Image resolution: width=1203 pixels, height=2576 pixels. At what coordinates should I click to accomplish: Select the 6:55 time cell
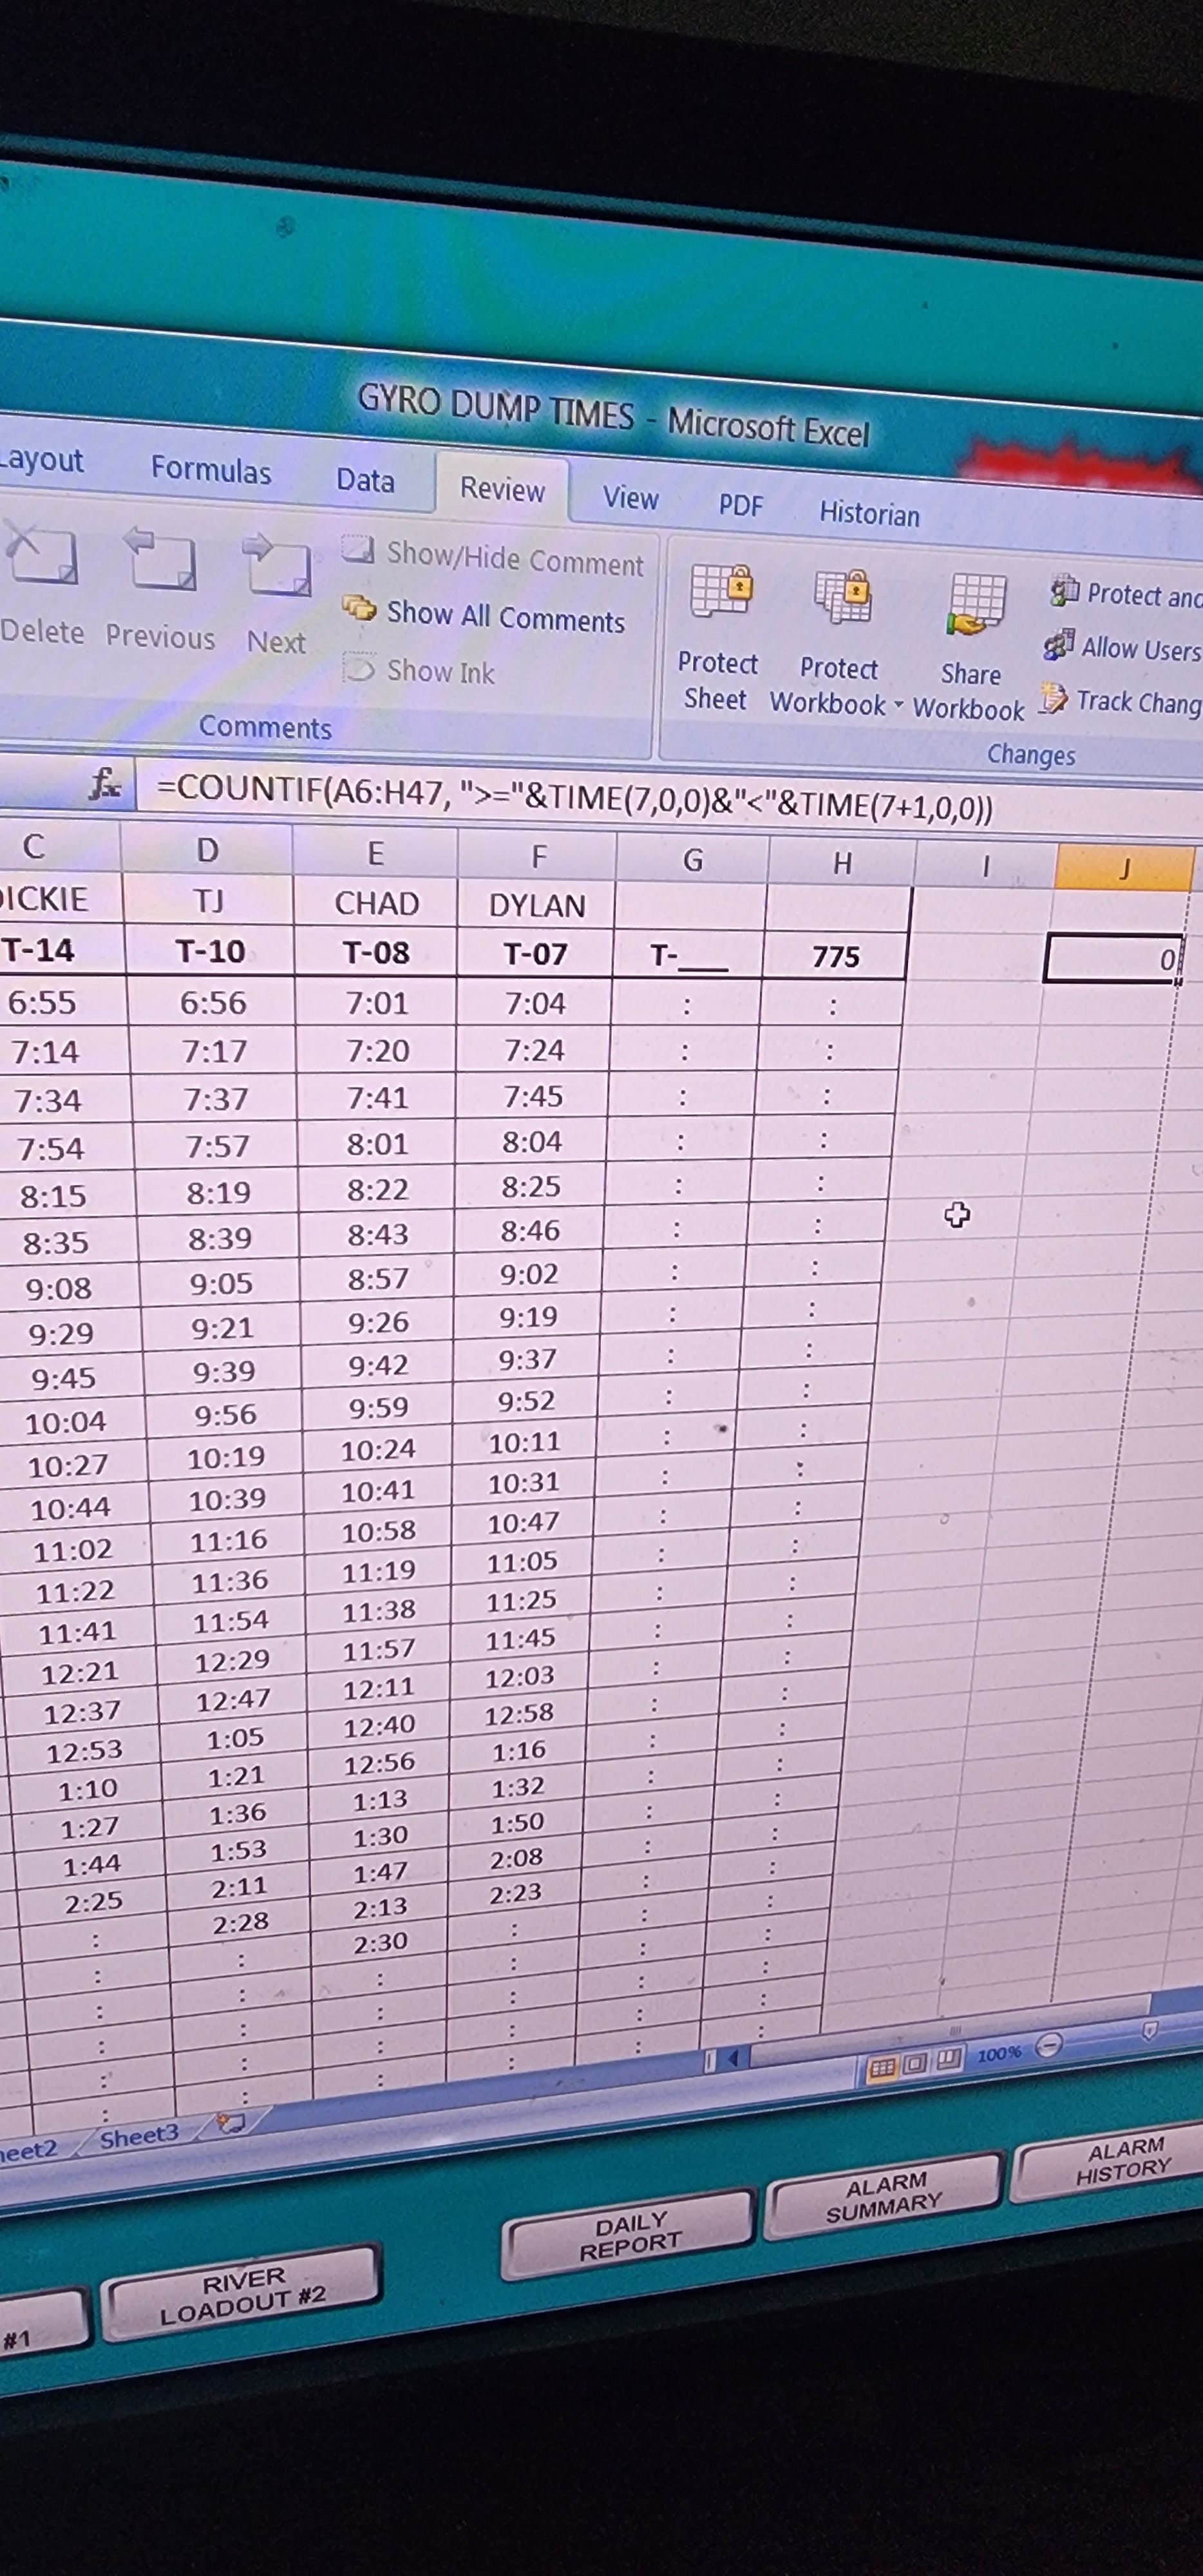pyautogui.click(x=42, y=1002)
